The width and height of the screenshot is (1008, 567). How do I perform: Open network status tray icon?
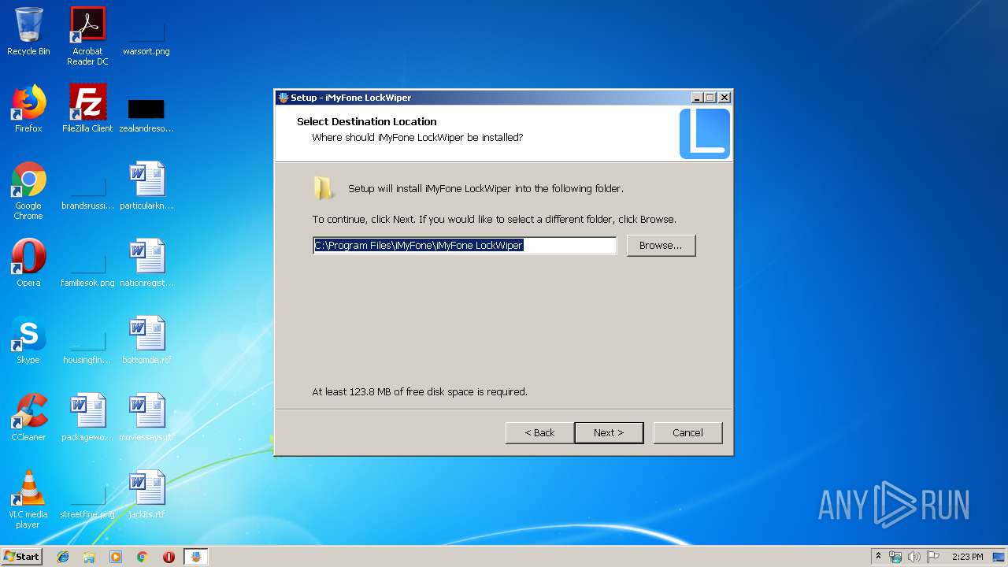pos(895,557)
